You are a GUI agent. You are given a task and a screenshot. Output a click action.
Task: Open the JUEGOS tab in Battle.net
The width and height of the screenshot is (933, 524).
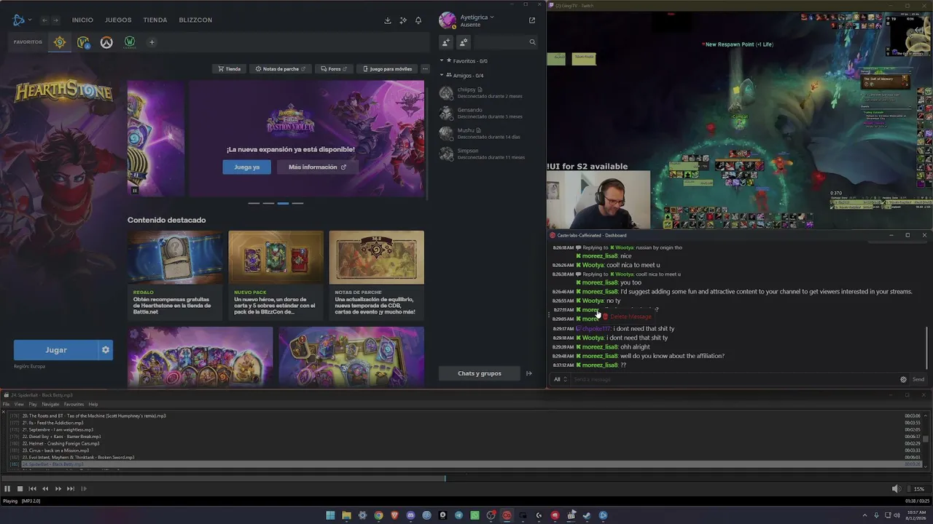(x=118, y=20)
